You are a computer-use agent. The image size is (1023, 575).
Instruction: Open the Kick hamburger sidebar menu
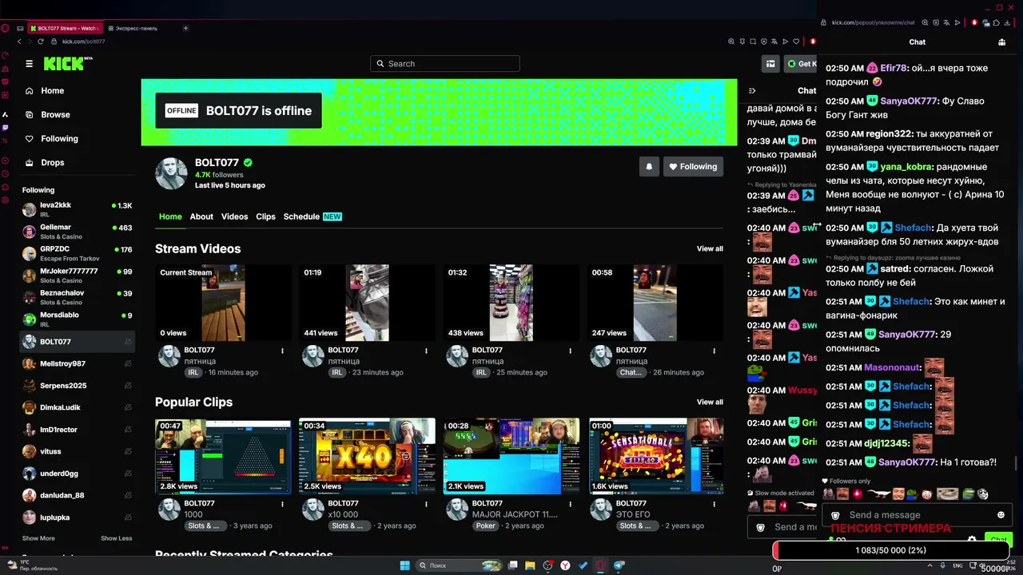(x=29, y=64)
